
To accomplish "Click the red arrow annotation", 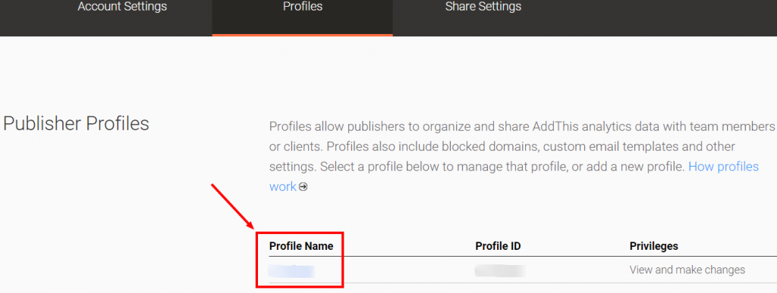I will [x=234, y=208].
